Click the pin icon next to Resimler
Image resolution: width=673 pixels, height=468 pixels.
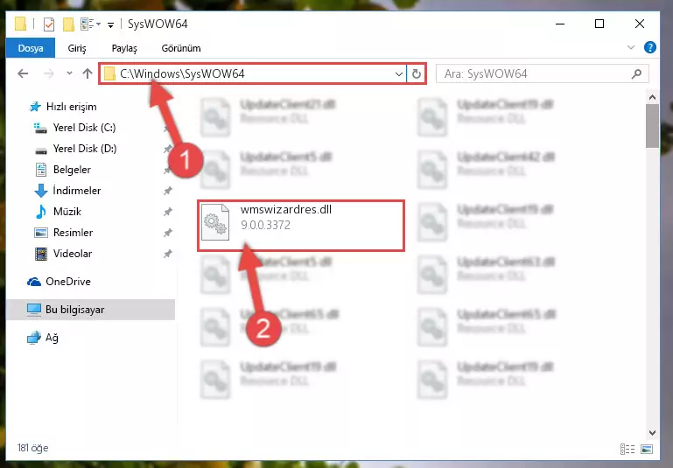point(168,233)
